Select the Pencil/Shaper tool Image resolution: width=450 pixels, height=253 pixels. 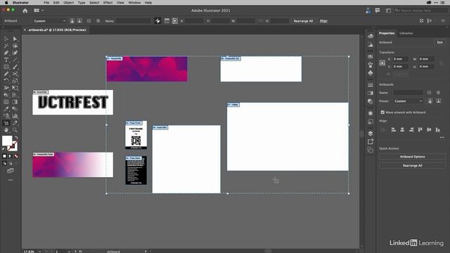6,74
